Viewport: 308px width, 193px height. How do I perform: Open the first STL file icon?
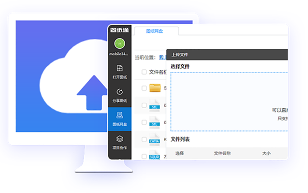tap(155, 105)
